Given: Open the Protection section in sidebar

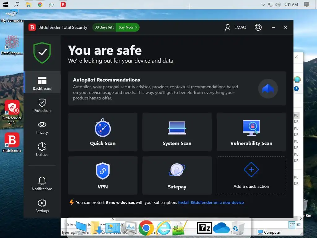Looking at the screenshot, I should click(x=42, y=105).
